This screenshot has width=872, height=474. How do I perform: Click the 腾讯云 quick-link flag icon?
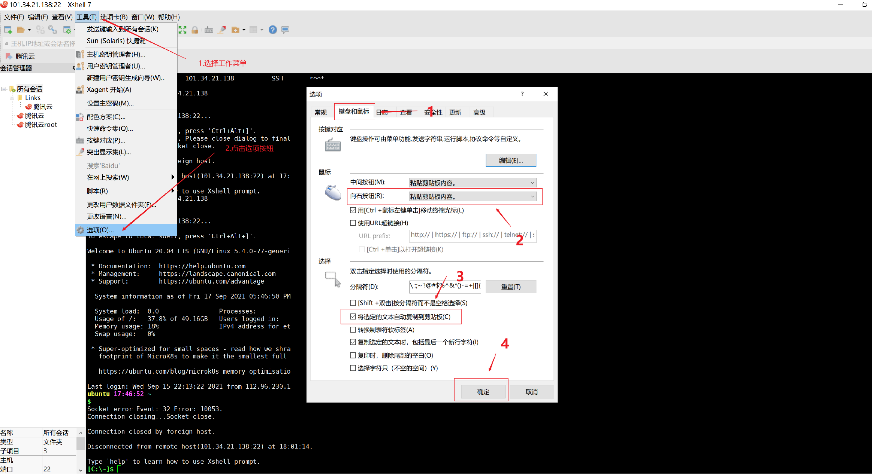pos(9,56)
